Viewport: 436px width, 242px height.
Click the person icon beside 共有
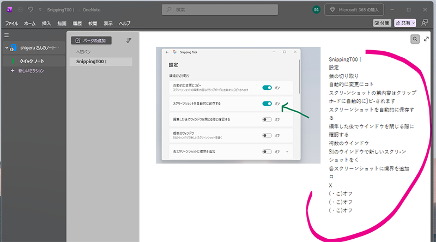(x=425, y=23)
